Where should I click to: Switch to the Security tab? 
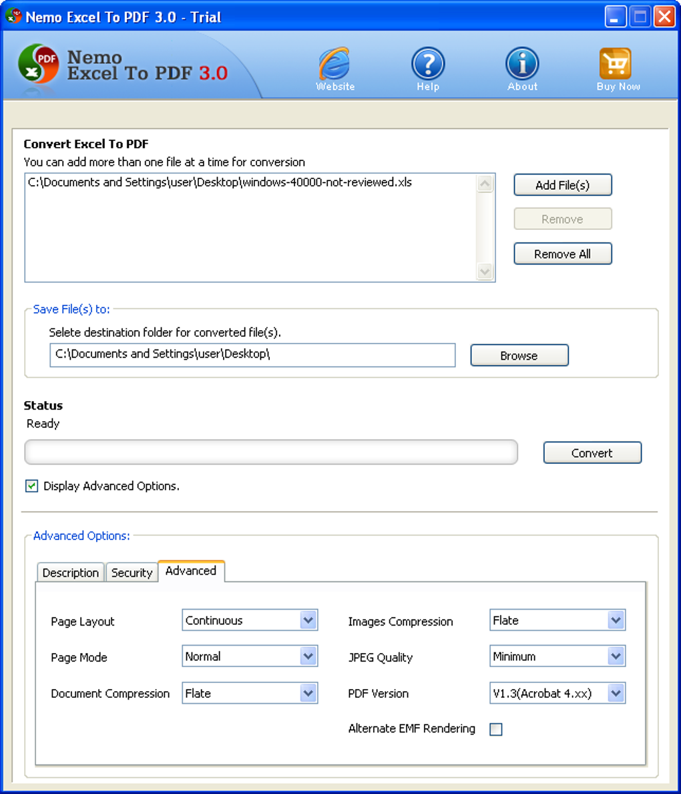(x=132, y=572)
